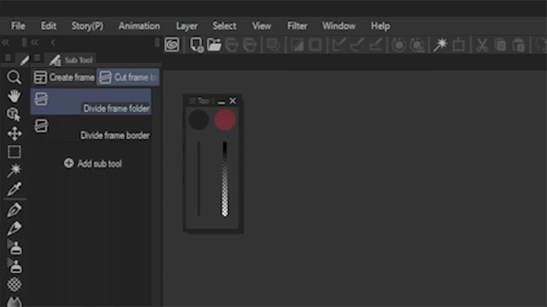The height and width of the screenshot is (307, 547).
Task: Click the single left arrow in dock bar
Action: 53,42
